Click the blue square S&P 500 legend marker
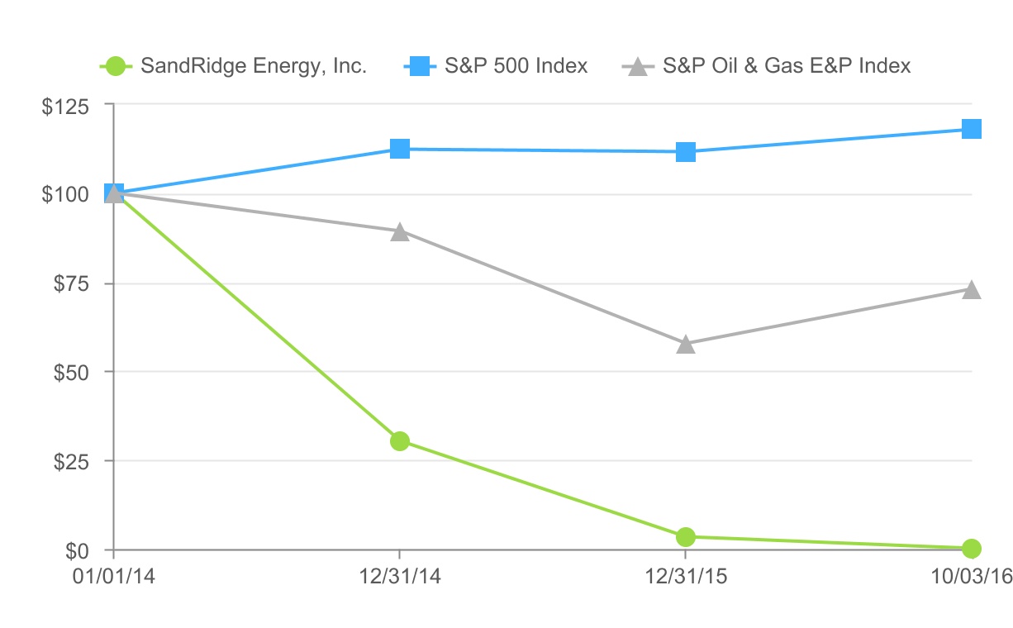 (421, 65)
